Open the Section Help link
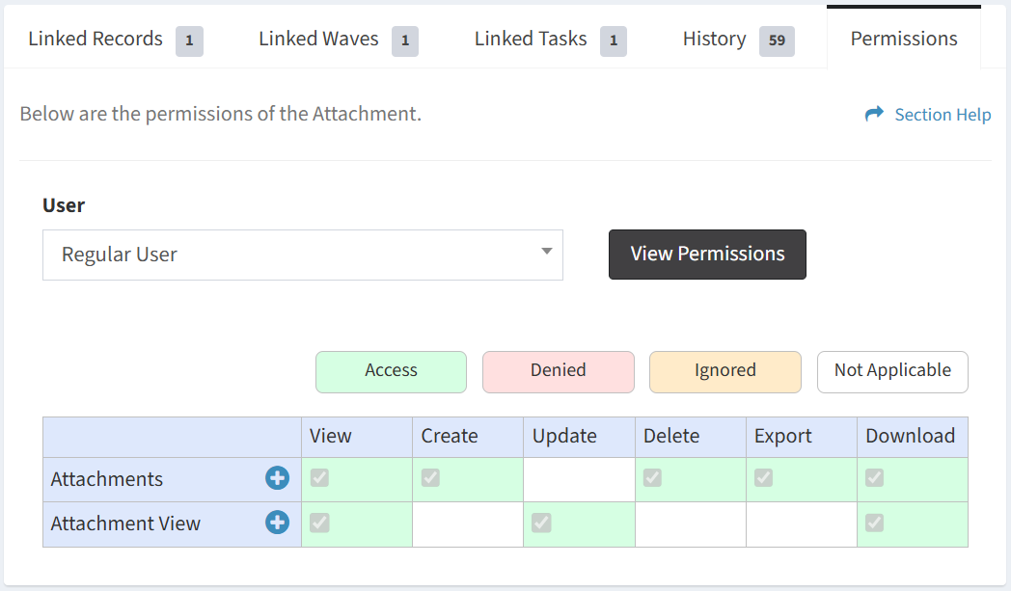 point(943,115)
